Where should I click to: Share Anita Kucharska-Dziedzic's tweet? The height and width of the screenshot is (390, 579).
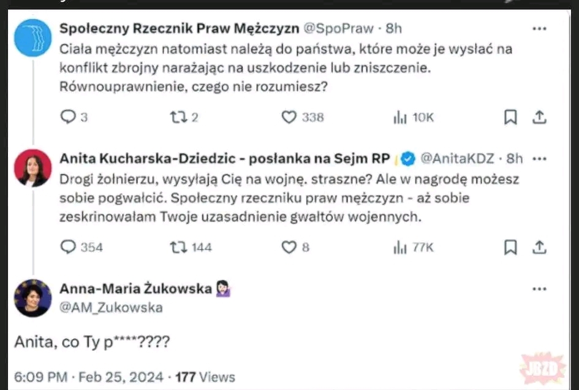point(539,247)
